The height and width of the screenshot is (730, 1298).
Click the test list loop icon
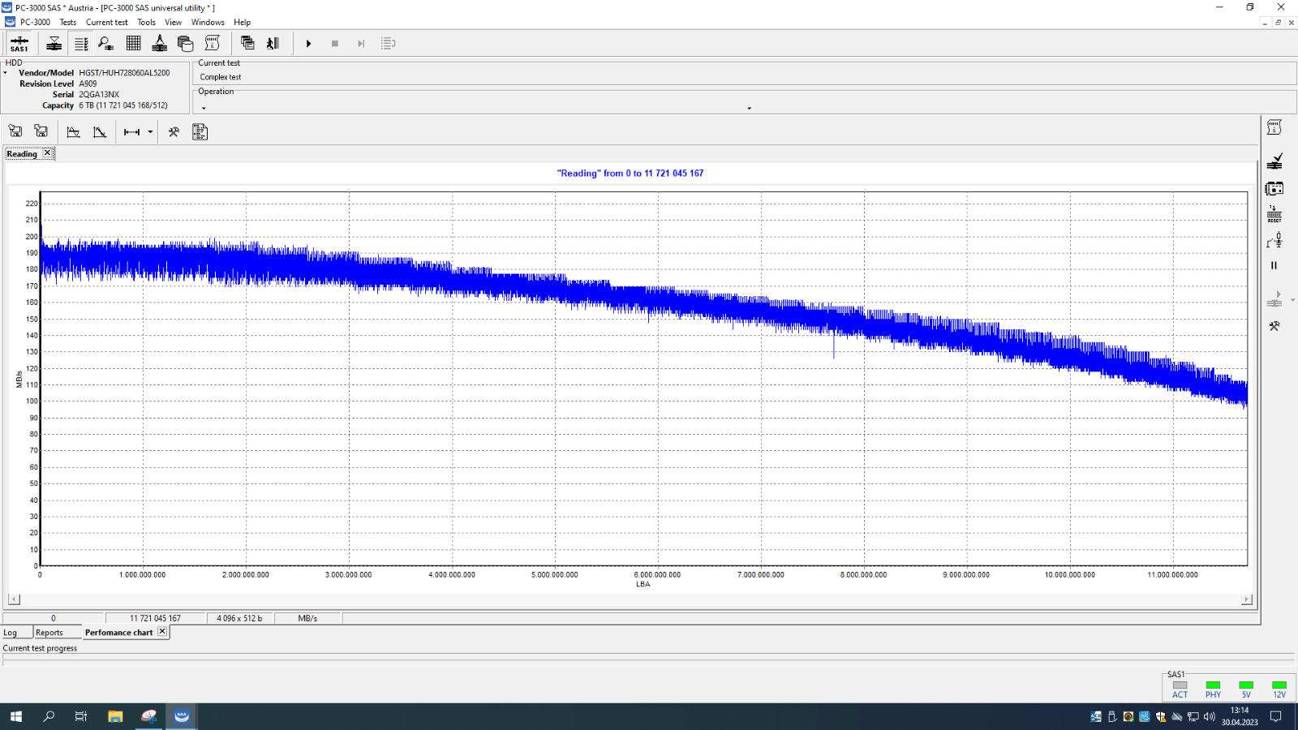[x=388, y=44]
